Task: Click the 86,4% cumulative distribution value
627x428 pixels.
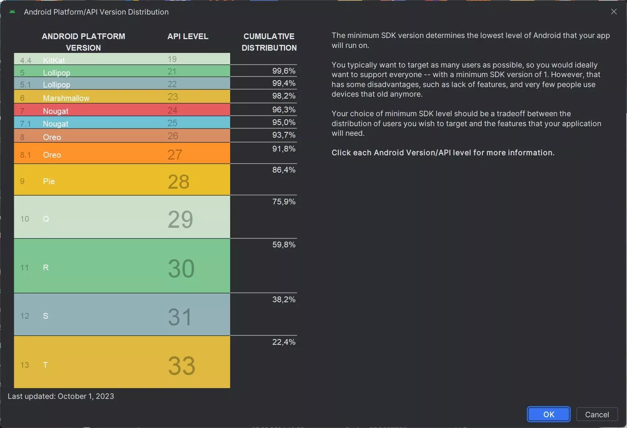Action: [x=284, y=170]
